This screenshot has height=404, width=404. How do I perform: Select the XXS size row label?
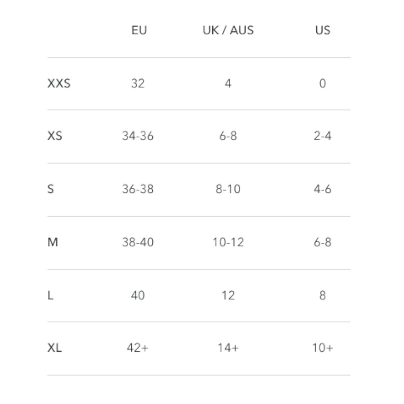tap(59, 83)
